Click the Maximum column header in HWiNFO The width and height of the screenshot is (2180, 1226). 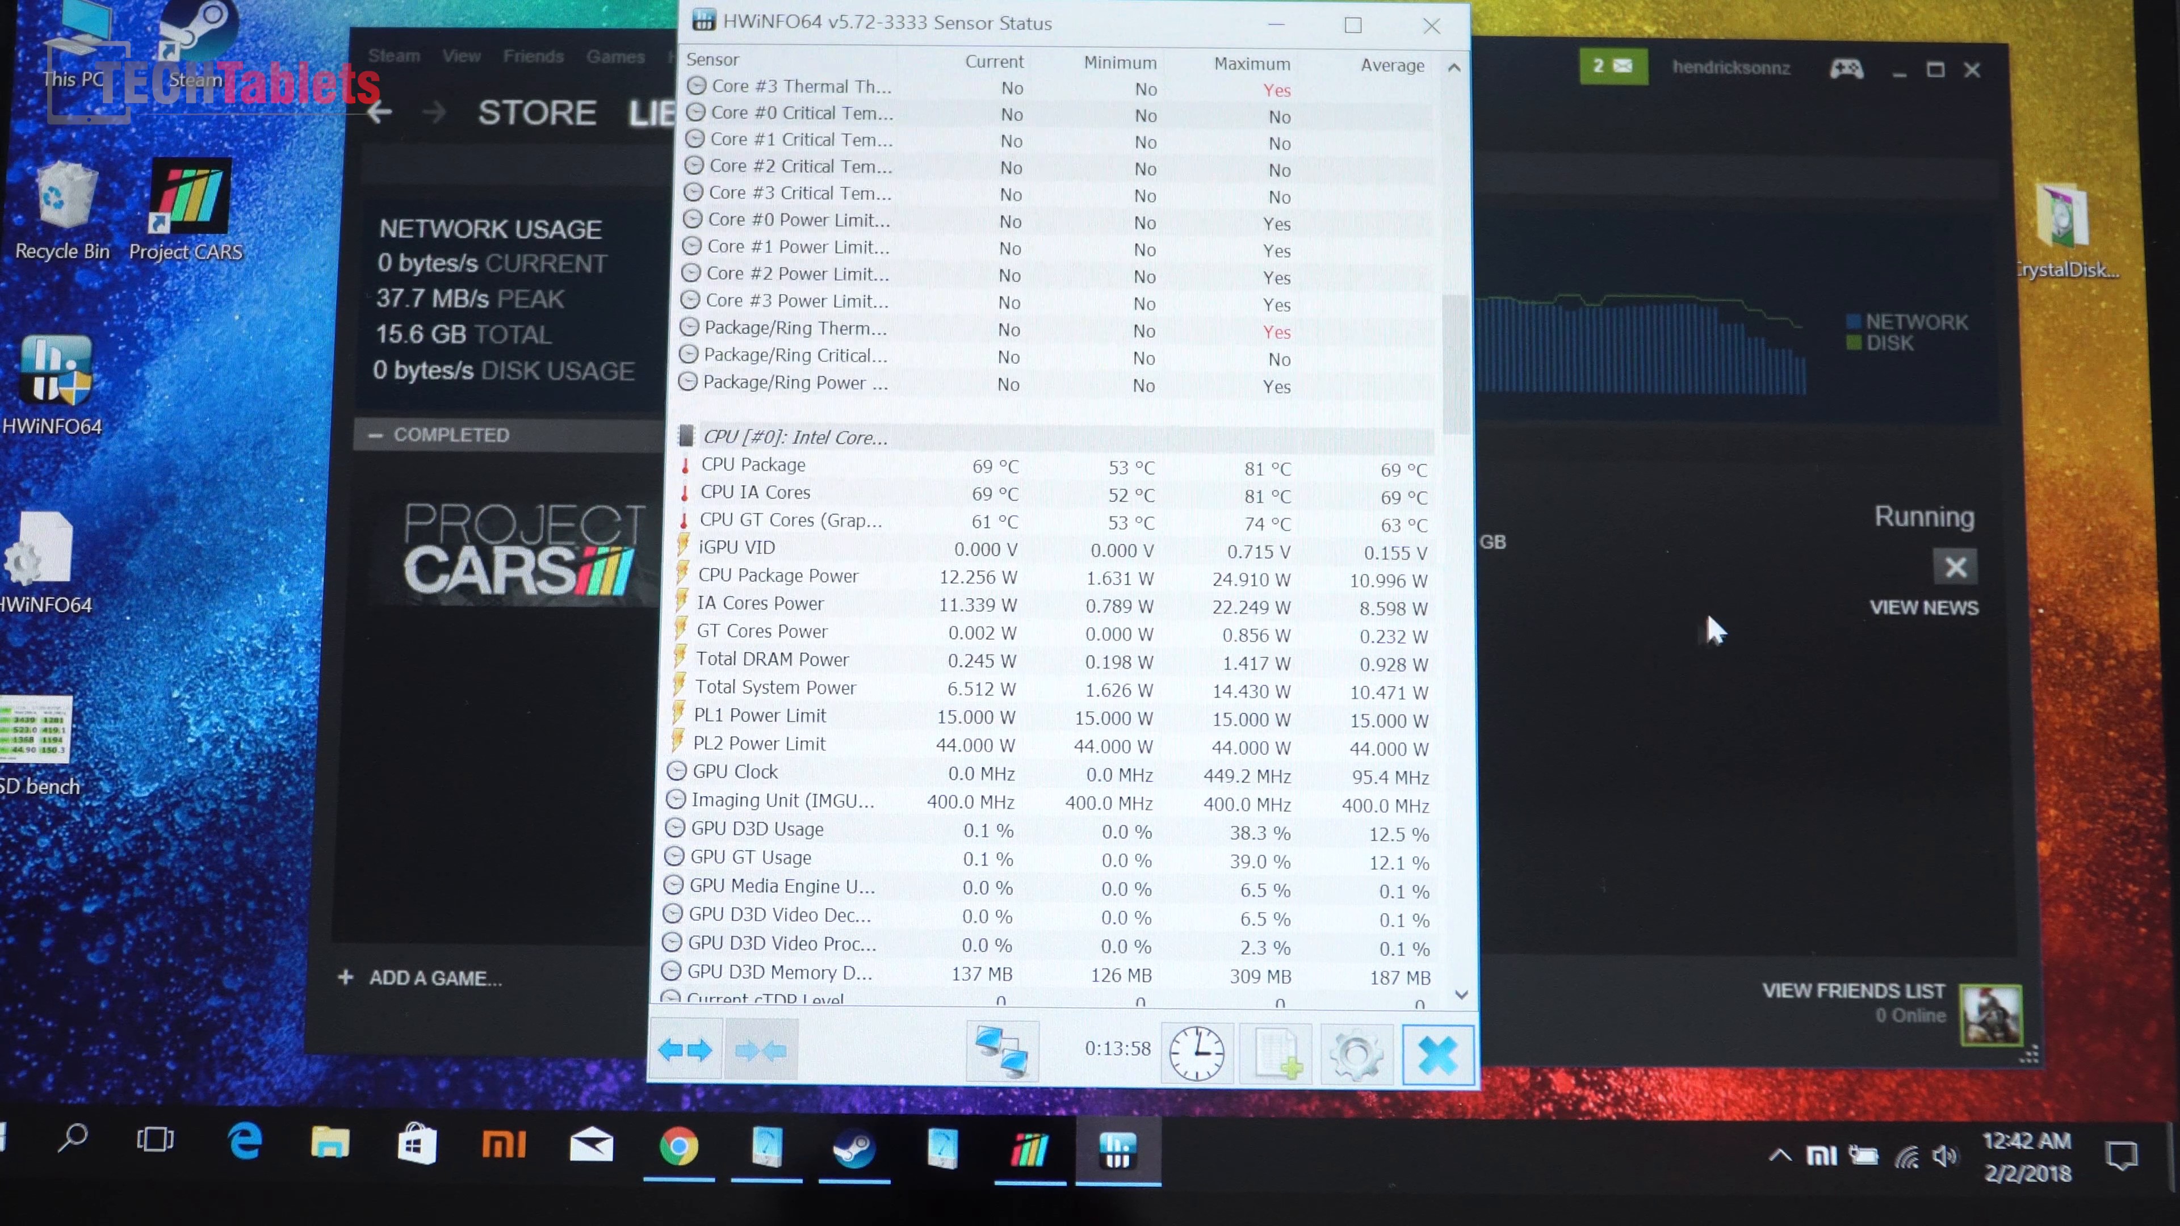pyautogui.click(x=1252, y=64)
